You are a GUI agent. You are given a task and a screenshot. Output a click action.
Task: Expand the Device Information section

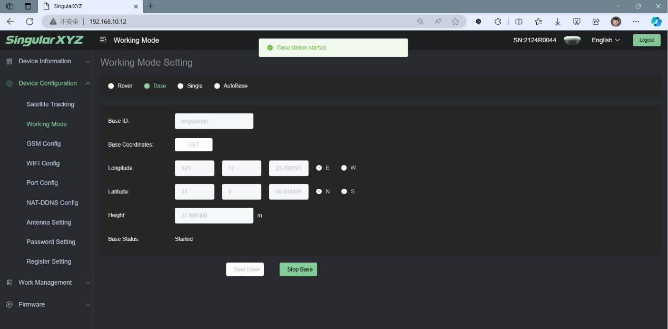point(47,61)
